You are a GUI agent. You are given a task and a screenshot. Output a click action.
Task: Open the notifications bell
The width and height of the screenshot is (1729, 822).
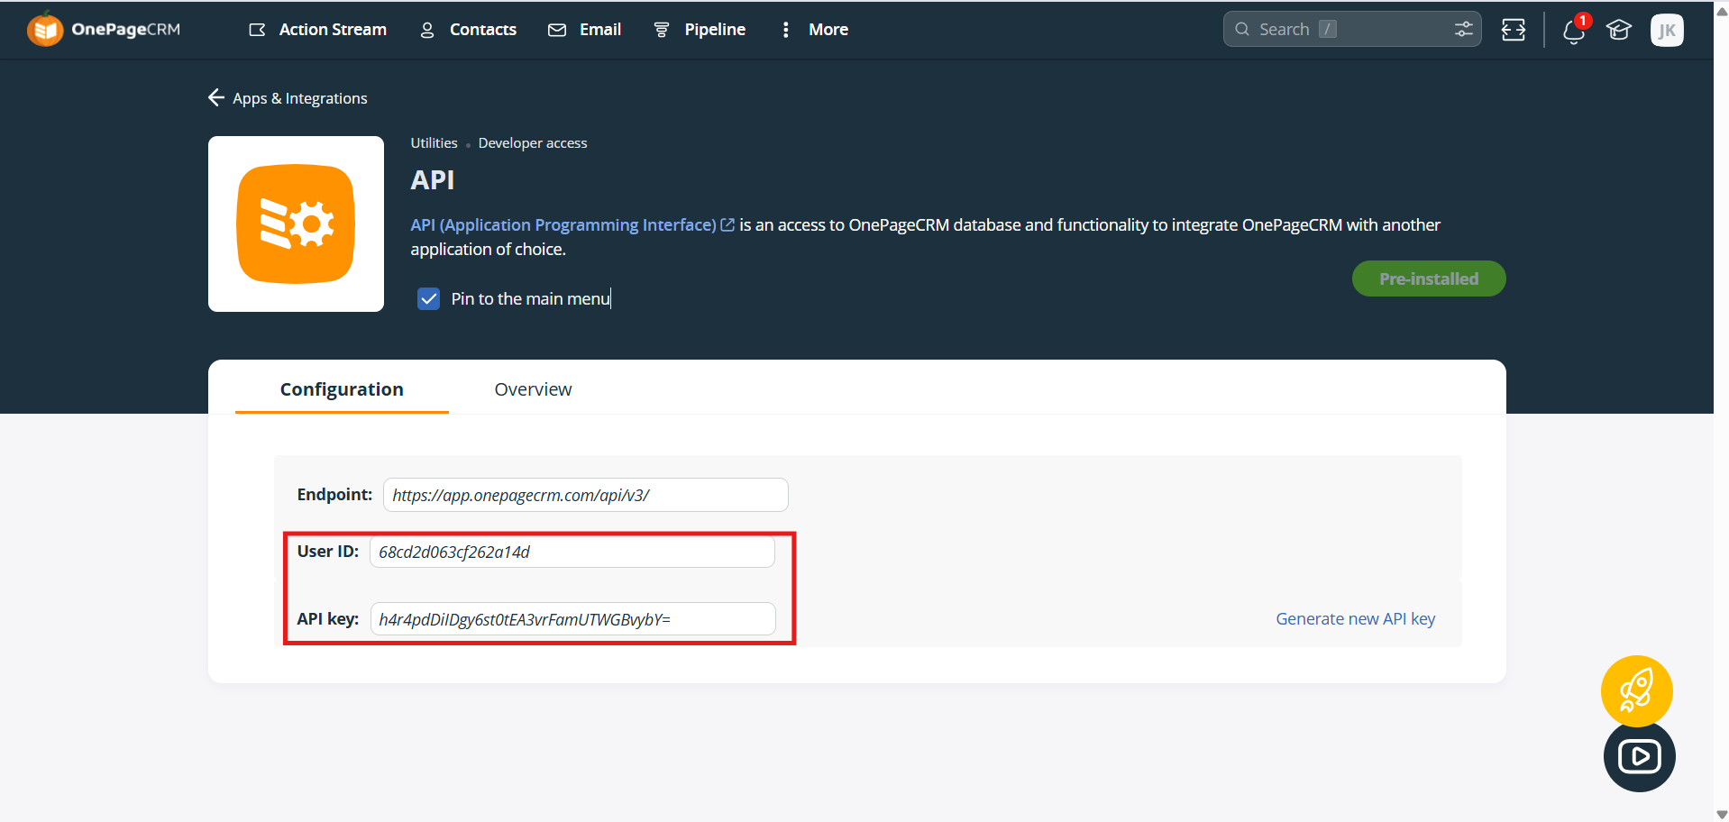1574,31
